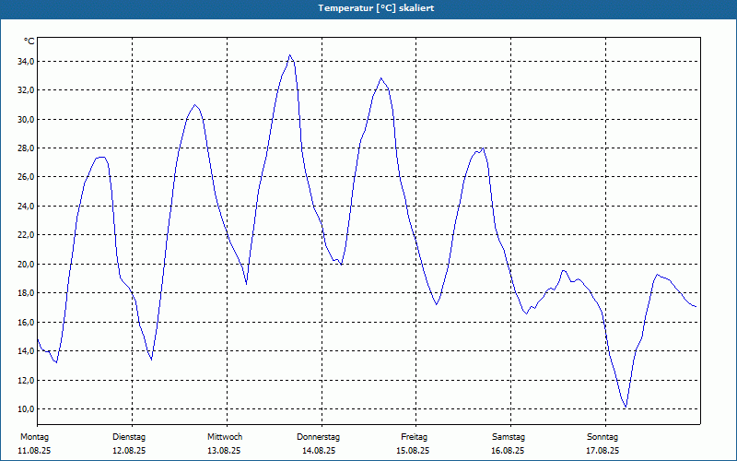Click the lowest temperature dip on Sunday
The height and width of the screenshot is (461, 737).
tap(626, 407)
